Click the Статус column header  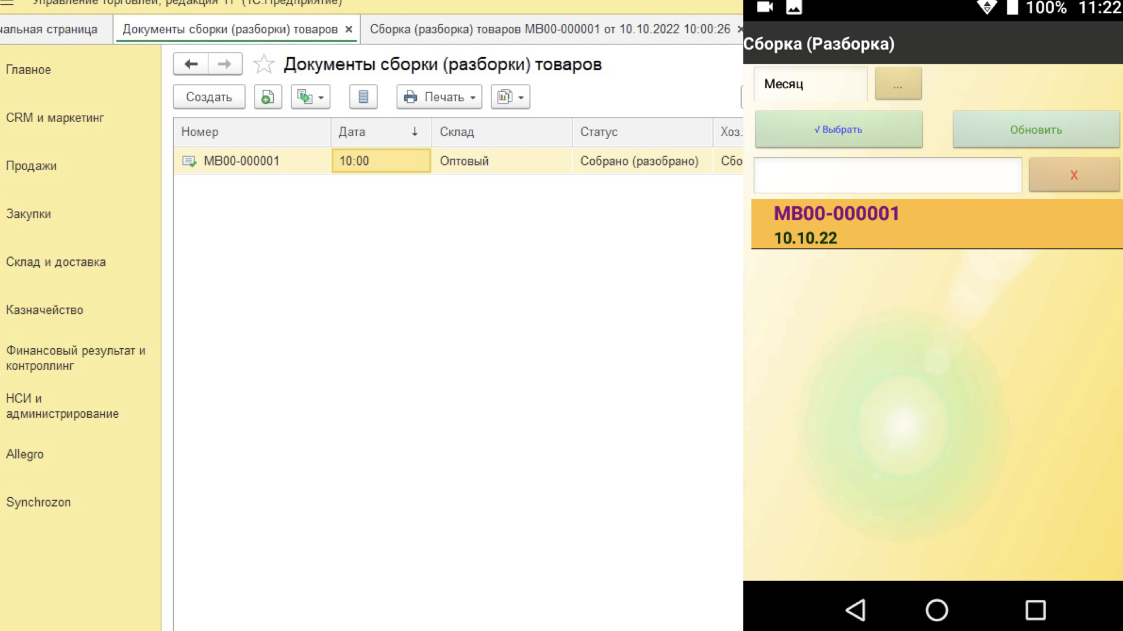(x=642, y=132)
